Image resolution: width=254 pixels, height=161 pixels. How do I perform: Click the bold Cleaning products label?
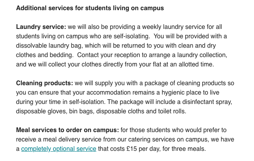coord(45,83)
